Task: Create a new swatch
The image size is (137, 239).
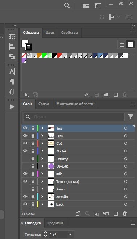Action: [x=116, y=95]
